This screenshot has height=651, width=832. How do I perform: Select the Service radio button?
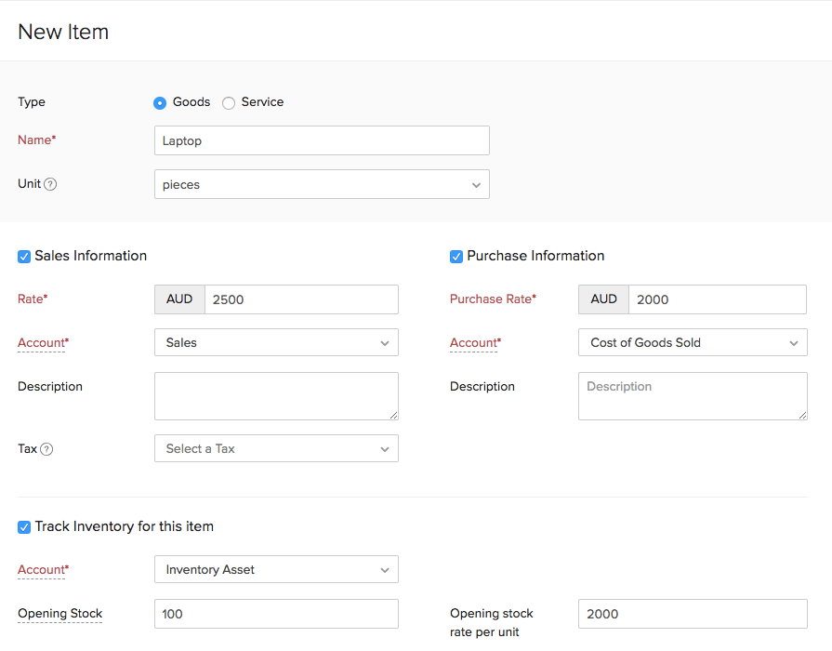pos(229,103)
